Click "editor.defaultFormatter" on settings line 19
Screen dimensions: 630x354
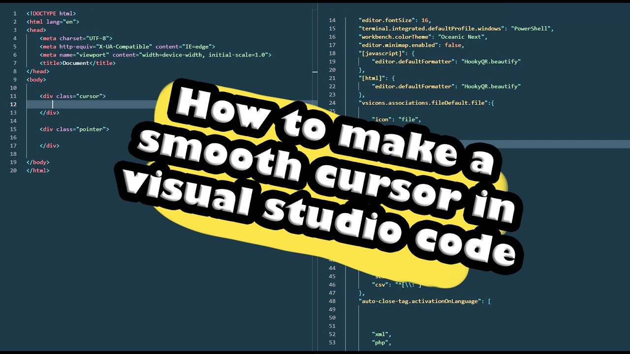pyautogui.click(x=413, y=61)
